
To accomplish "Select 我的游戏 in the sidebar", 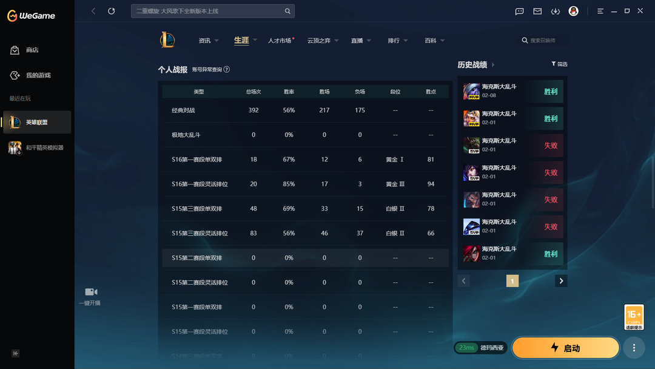I will 38,75.
